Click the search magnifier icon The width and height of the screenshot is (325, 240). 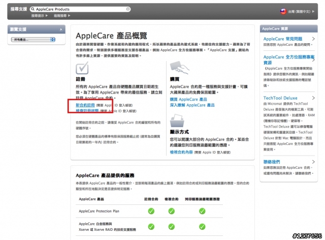click(x=32, y=9)
